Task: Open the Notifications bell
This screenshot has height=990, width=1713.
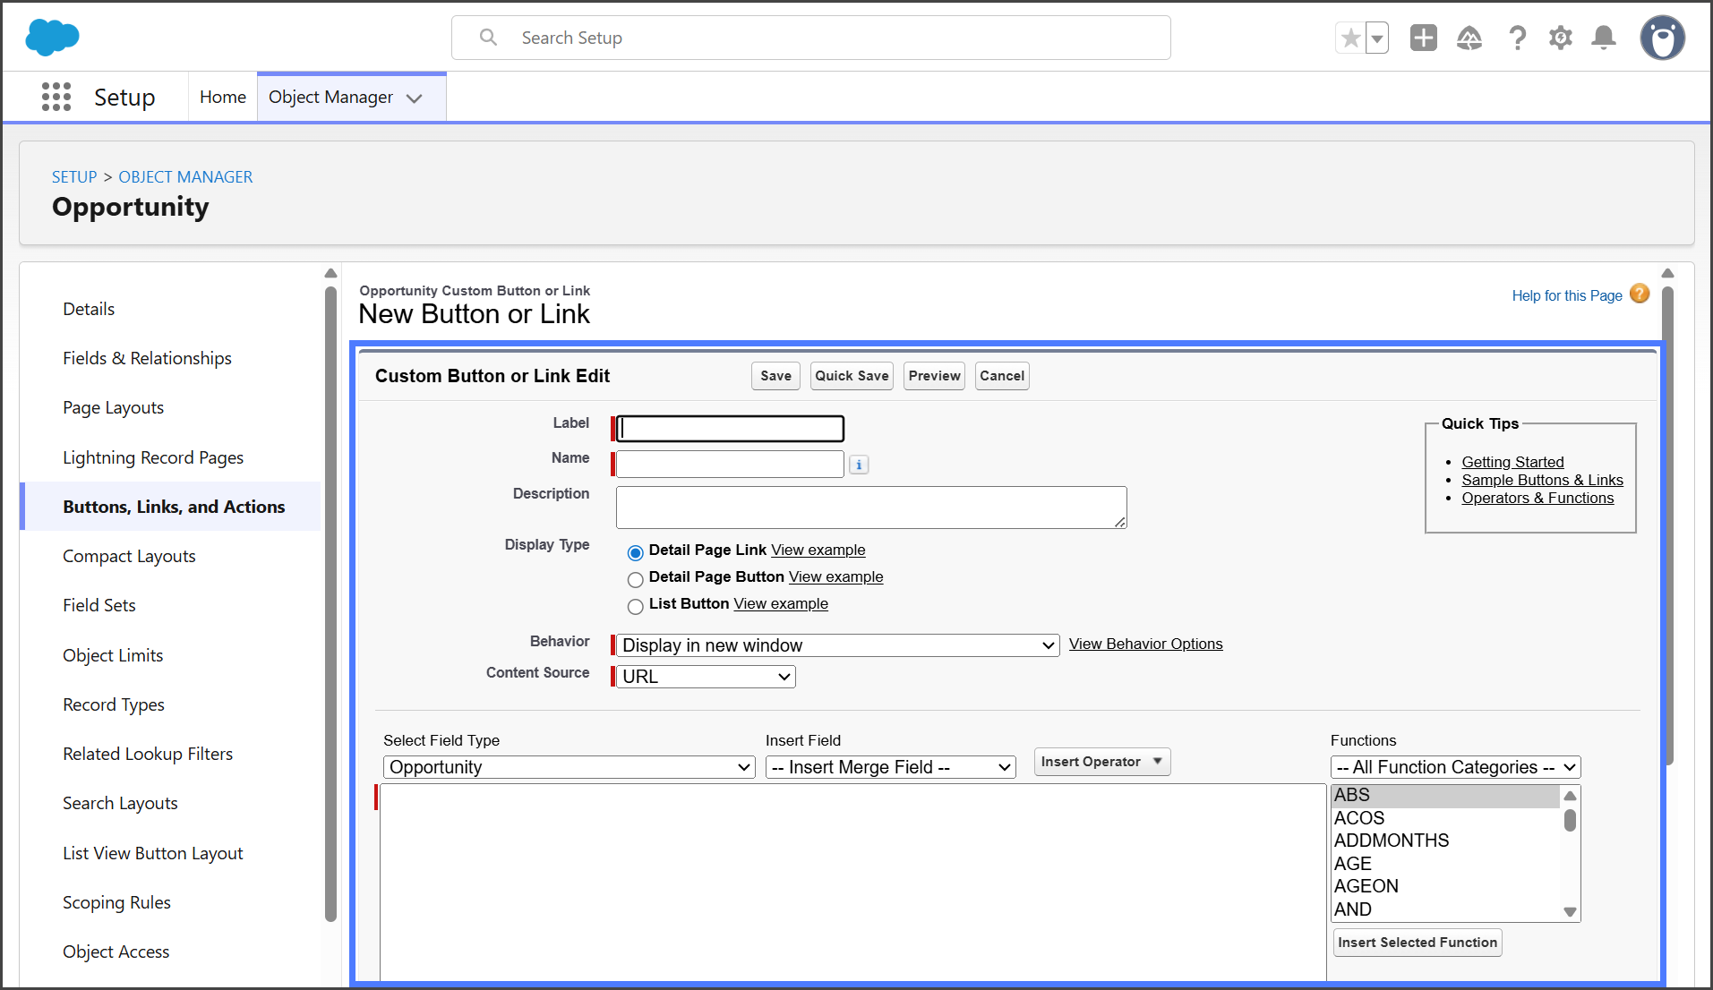Action: (1604, 38)
